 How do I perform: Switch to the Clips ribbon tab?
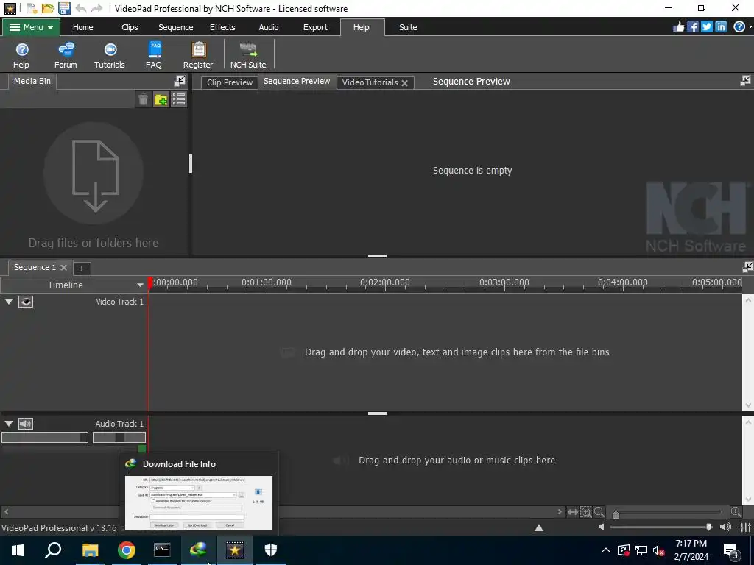130,27
